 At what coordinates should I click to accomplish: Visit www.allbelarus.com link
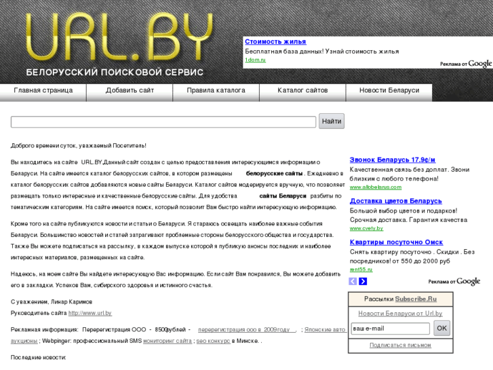(376, 187)
